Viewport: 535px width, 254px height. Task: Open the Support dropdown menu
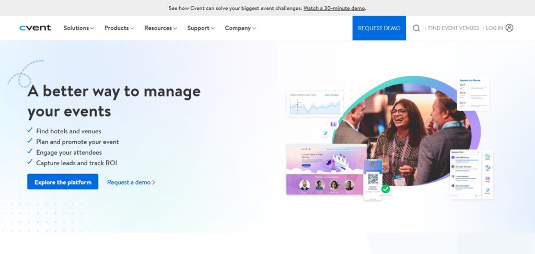point(201,28)
